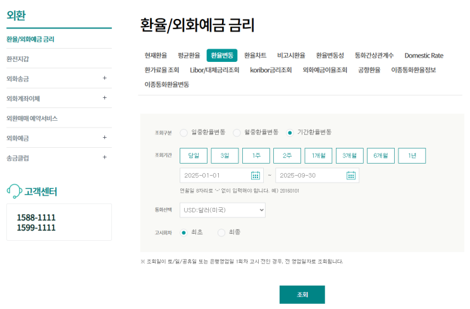Click the 조회 search button
This screenshot has width=470, height=309.
coord(302,294)
